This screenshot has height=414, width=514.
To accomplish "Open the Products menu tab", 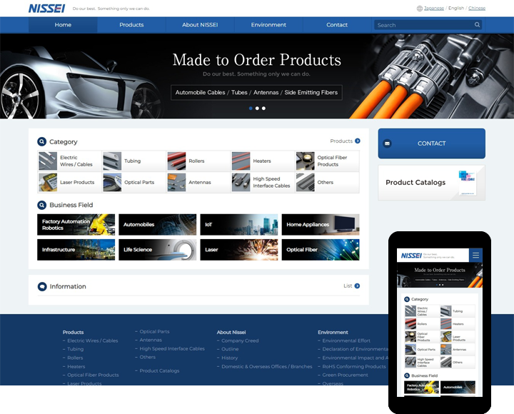I will pos(131,25).
